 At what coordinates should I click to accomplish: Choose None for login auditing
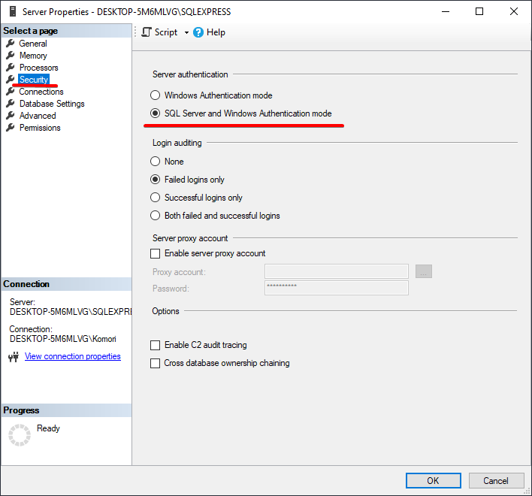click(x=156, y=162)
